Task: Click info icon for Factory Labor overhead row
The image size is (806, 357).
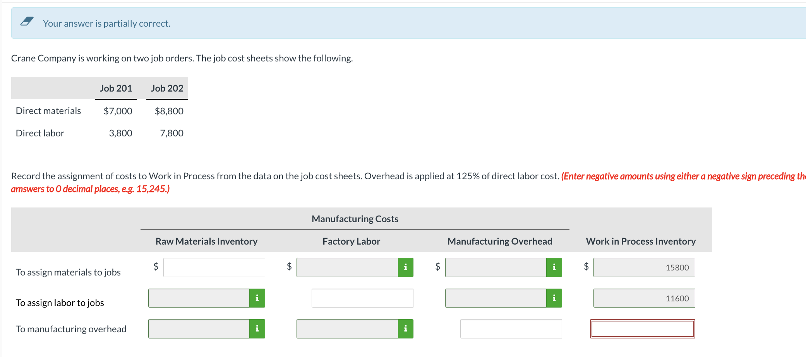Action: coord(405,329)
